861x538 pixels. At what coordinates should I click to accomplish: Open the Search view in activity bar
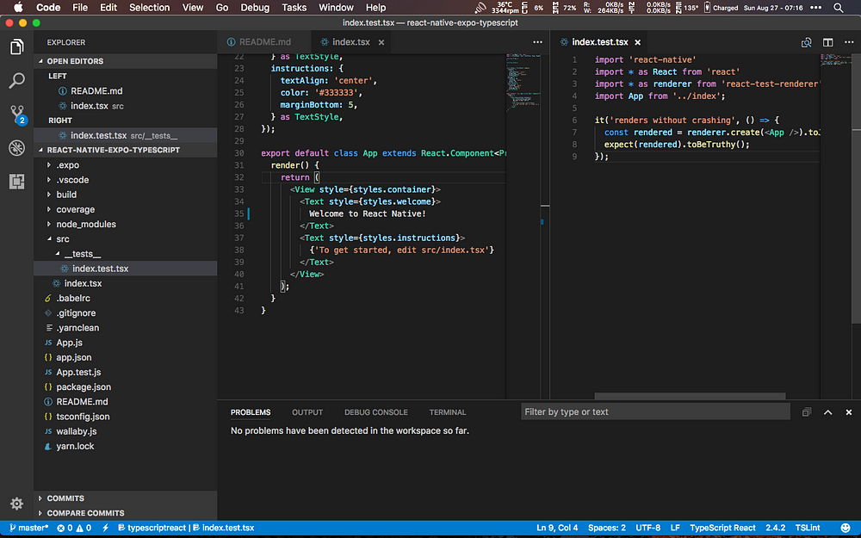click(x=16, y=82)
